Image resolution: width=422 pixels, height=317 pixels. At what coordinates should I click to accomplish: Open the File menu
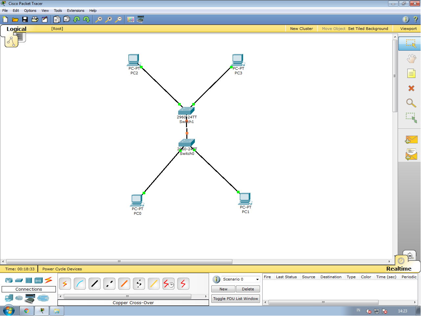coord(5,11)
